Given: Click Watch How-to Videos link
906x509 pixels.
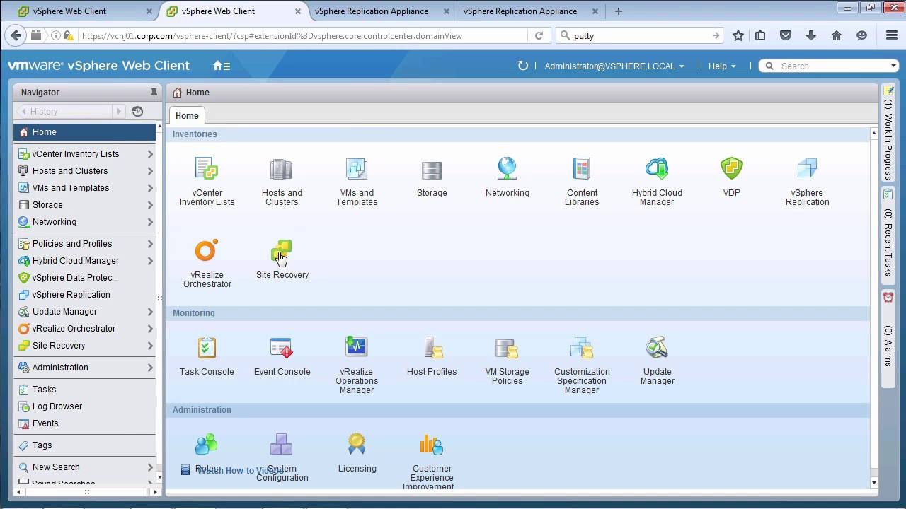Looking at the screenshot, I should click(239, 471).
